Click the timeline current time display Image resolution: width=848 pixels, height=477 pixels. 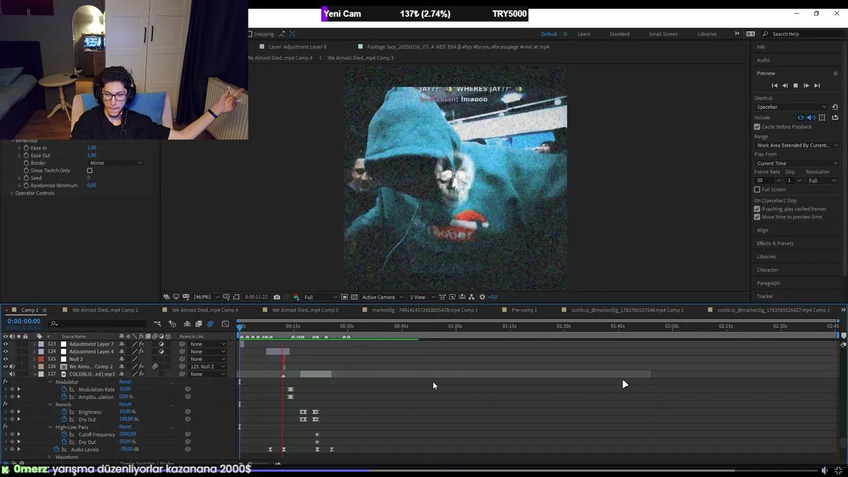point(24,321)
